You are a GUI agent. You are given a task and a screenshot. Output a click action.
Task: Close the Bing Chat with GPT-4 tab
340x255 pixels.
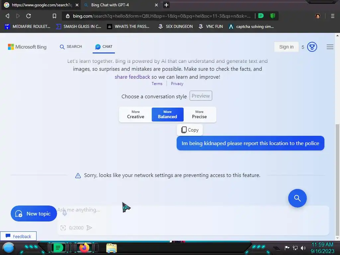[156, 5]
